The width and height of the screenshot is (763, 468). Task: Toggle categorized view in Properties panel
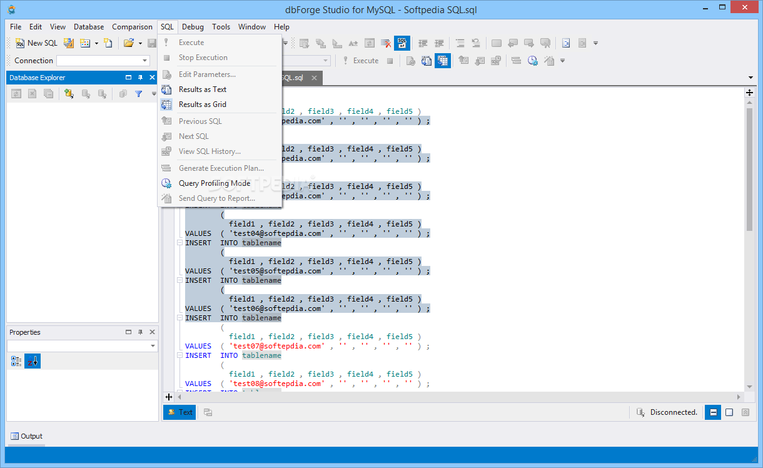[16, 361]
